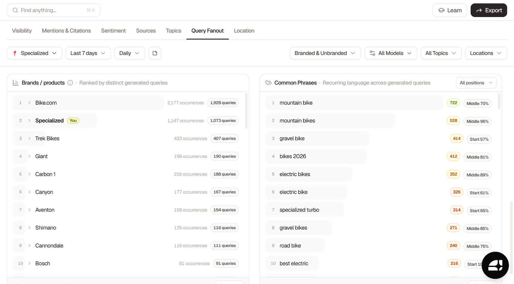The height and width of the screenshot is (284, 514).
Task: Open the Daily interval dropdown
Action: point(130,53)
